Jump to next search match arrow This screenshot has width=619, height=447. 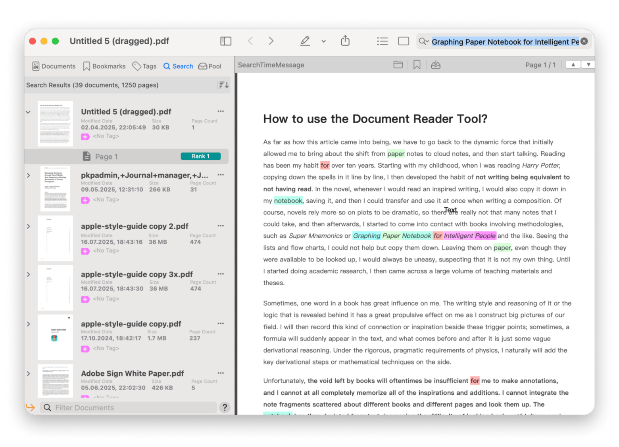[x=588, y=65]
